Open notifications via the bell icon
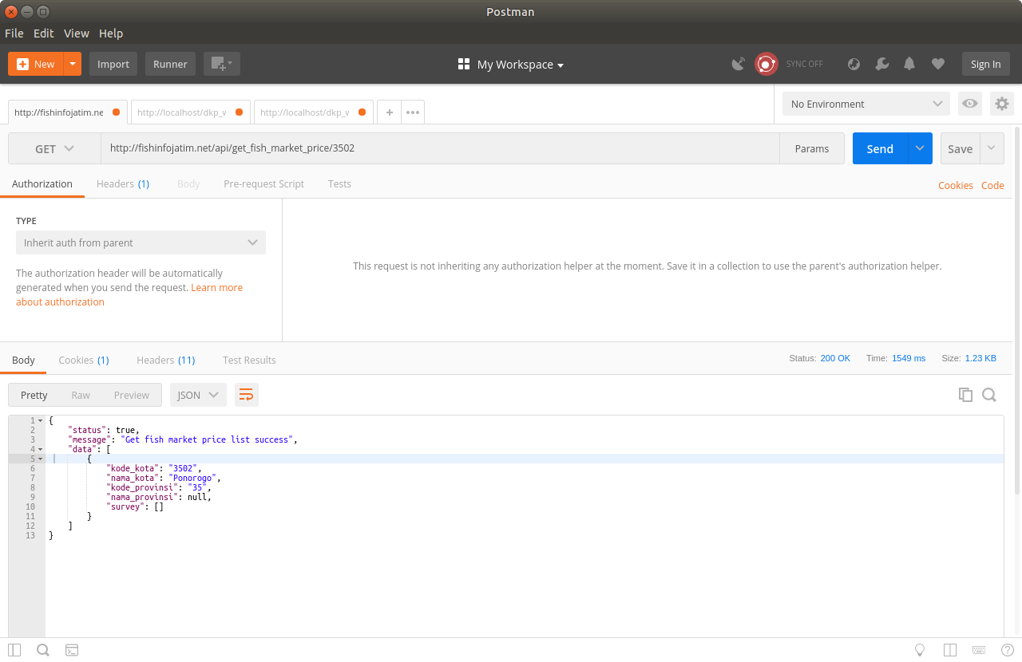The image size is (1022, 662). pyautogui.click(x=909, y=63)
